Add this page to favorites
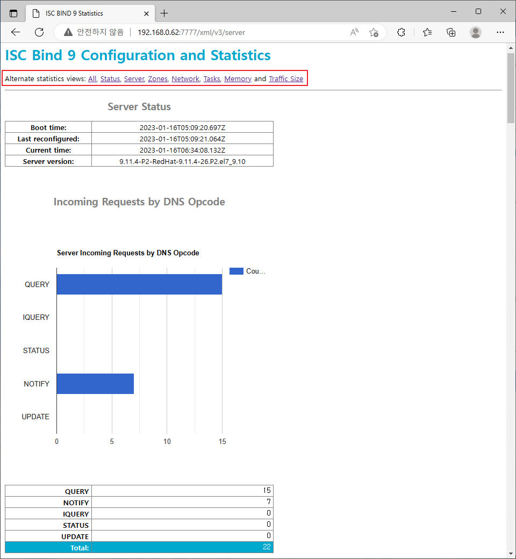516x559 pixels. (374, 32)
